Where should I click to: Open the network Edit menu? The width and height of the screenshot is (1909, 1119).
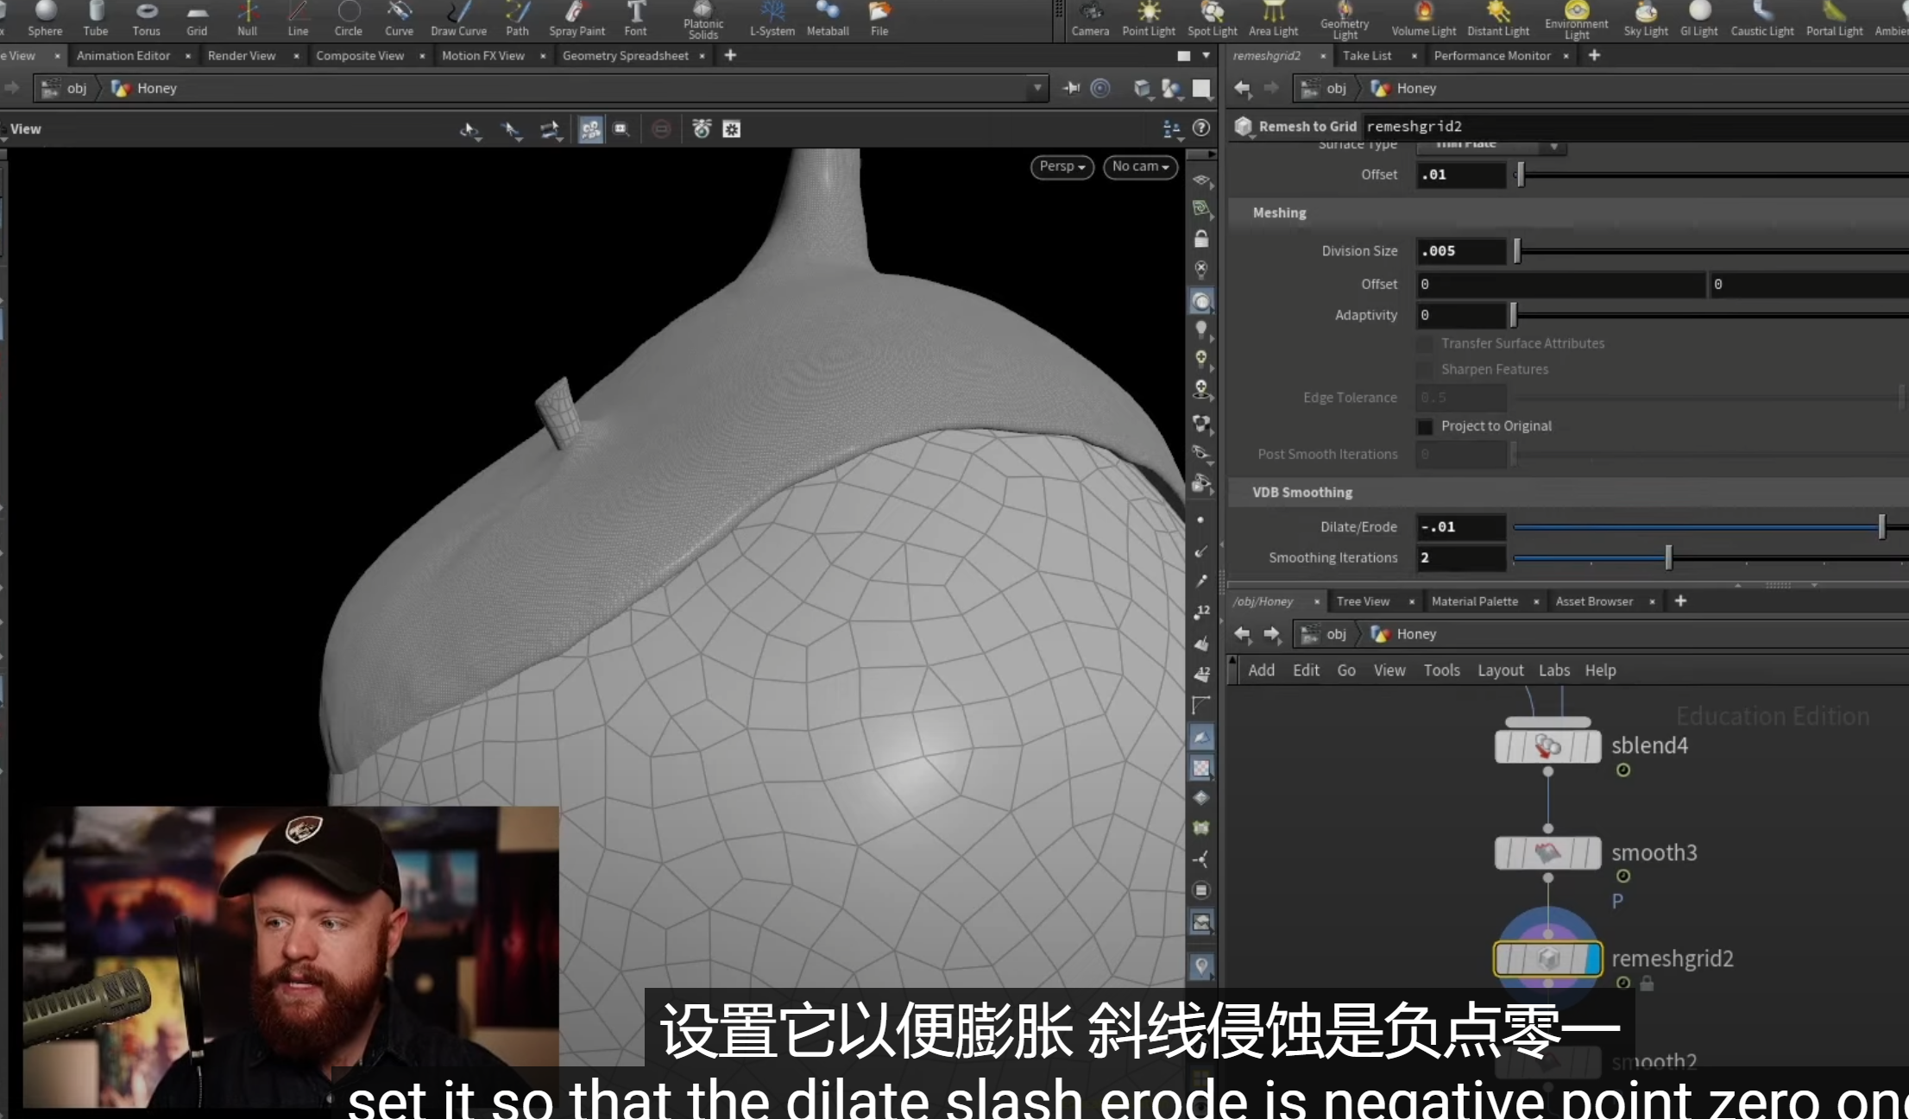(1306, 670)
